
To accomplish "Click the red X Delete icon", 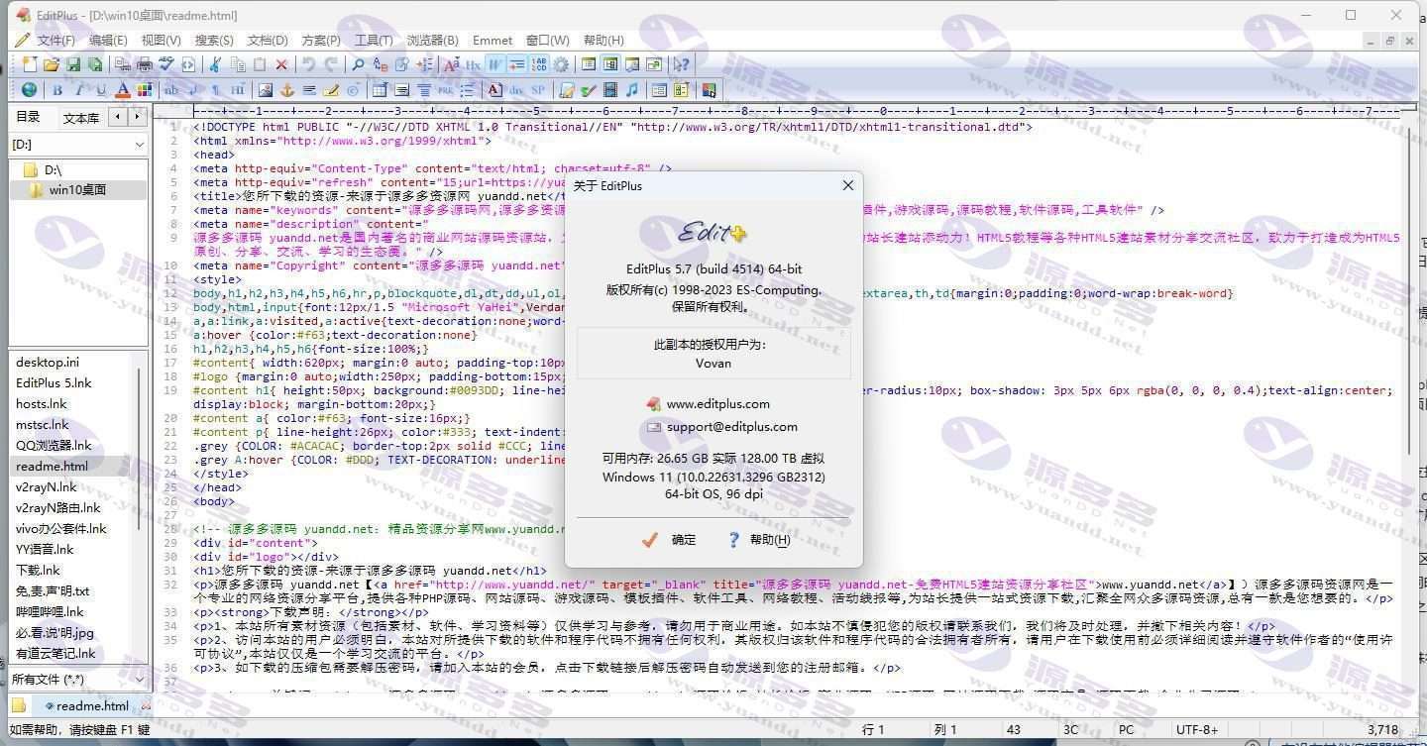I will [281, 64].
